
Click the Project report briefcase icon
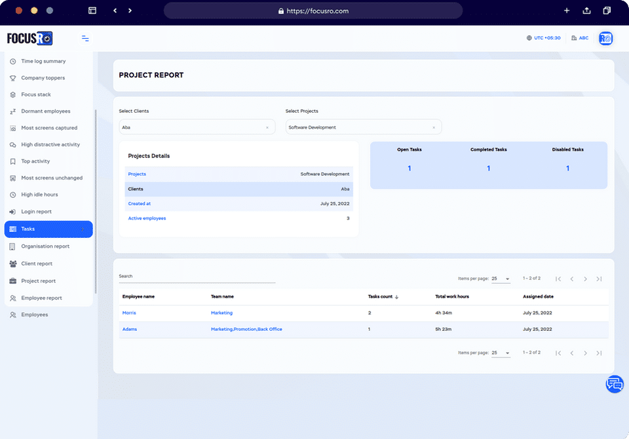[13, 281]
